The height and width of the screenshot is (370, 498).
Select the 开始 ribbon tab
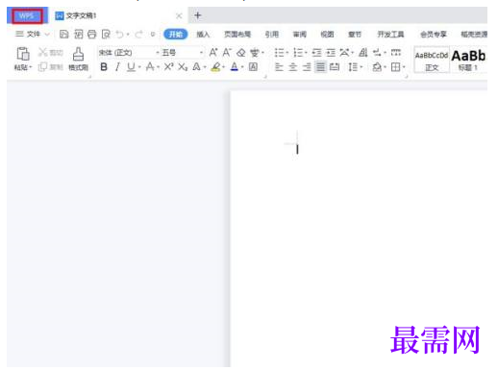pyautogui.click(x=176, y=34)
